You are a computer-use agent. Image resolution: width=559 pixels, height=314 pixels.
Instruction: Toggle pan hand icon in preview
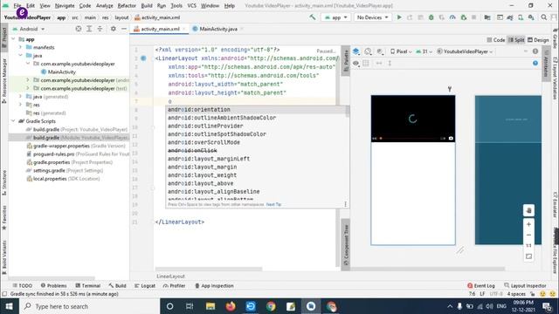[x=528, y=210]
